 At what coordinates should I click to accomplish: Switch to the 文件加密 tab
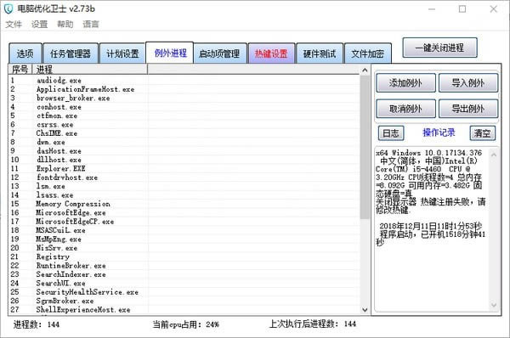tap(367, 54)
